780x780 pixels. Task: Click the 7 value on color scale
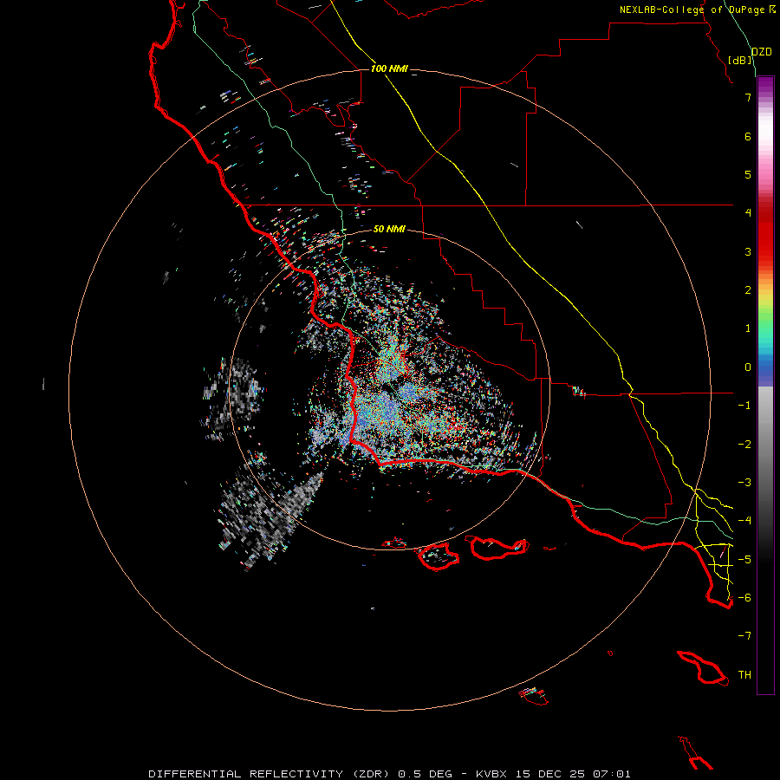[748, 97]
